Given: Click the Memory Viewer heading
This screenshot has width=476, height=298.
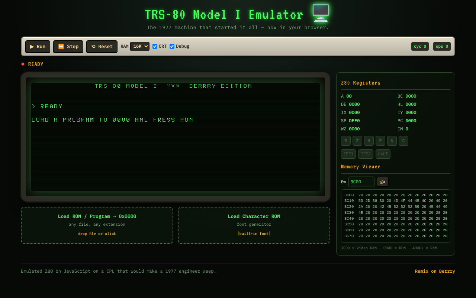Looking at the screenshot, I should pos(361,167).
